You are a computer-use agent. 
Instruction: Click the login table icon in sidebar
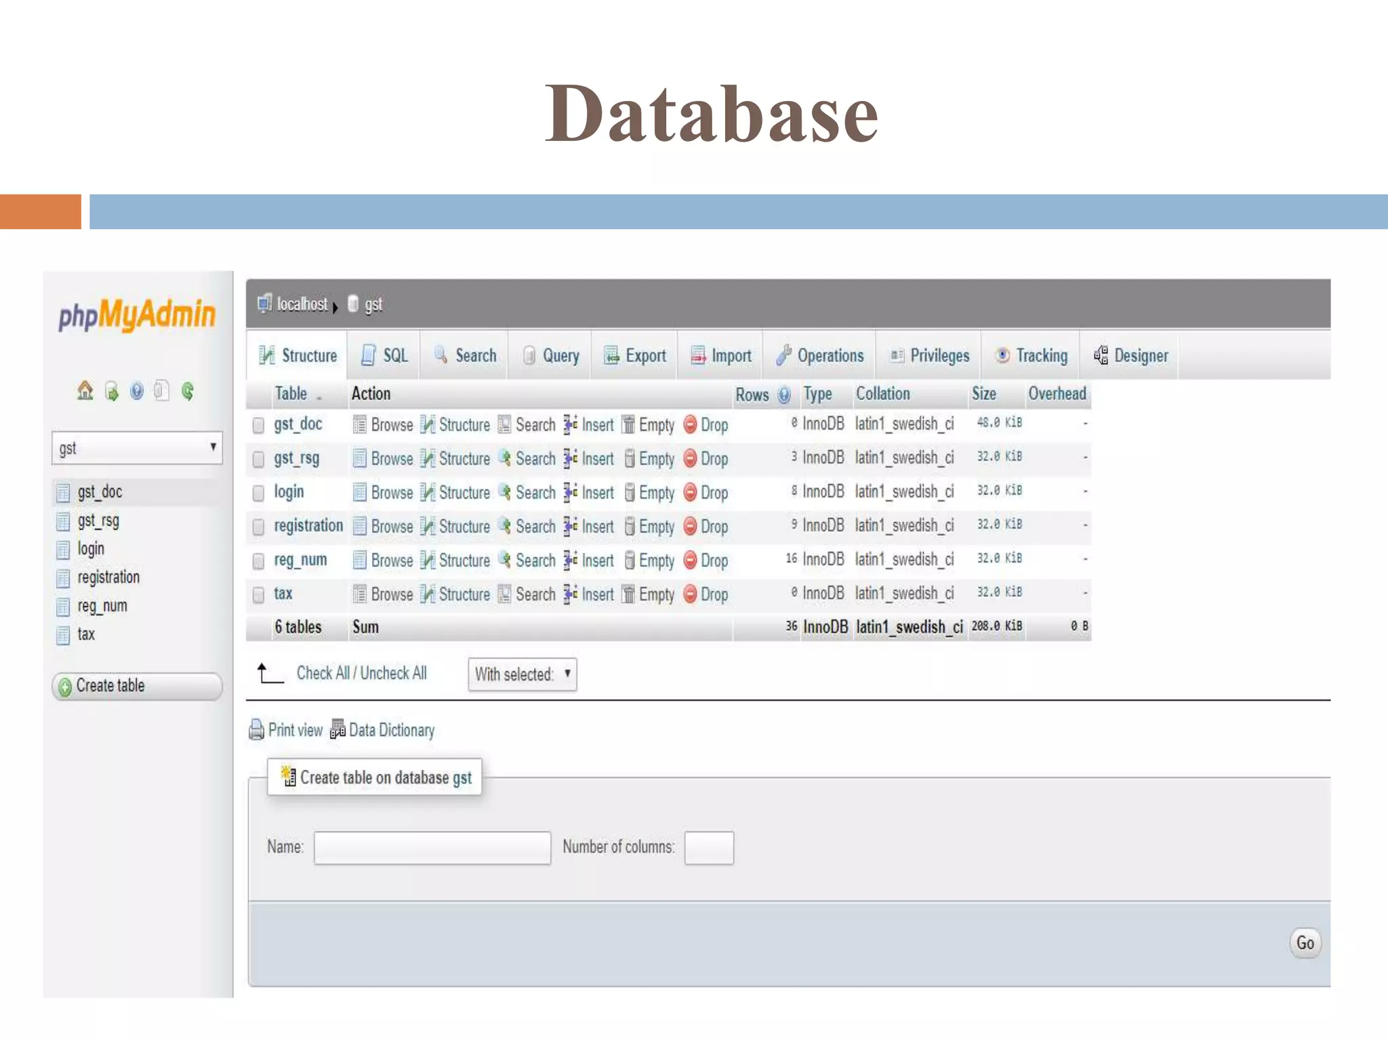pos(63,549)
